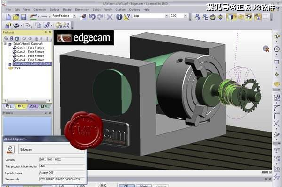Click the curve icon at top of right toolbar
This screenshot has height=187, width=282.
[276, 36]
